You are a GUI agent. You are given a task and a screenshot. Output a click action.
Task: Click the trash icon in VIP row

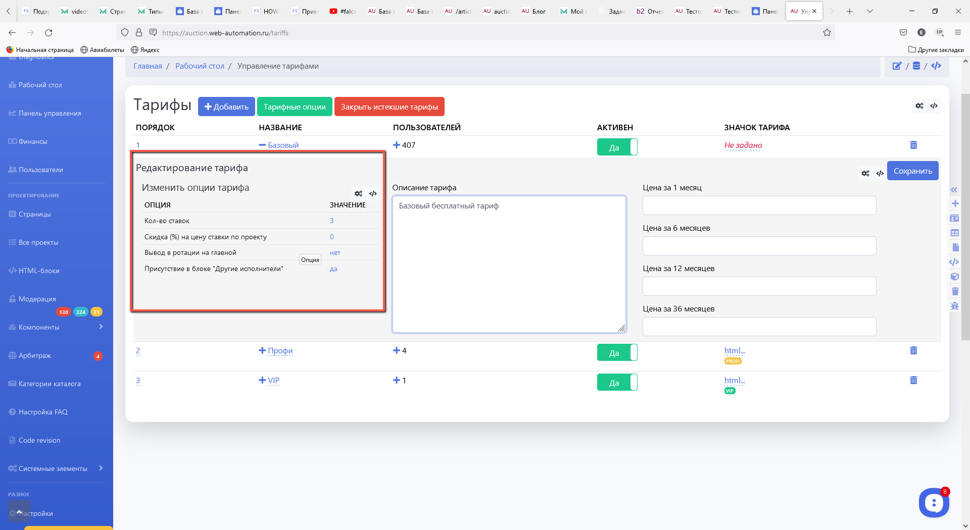913,381
